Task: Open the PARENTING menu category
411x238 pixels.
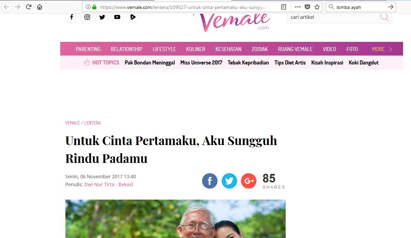Action: coord(88,49)
